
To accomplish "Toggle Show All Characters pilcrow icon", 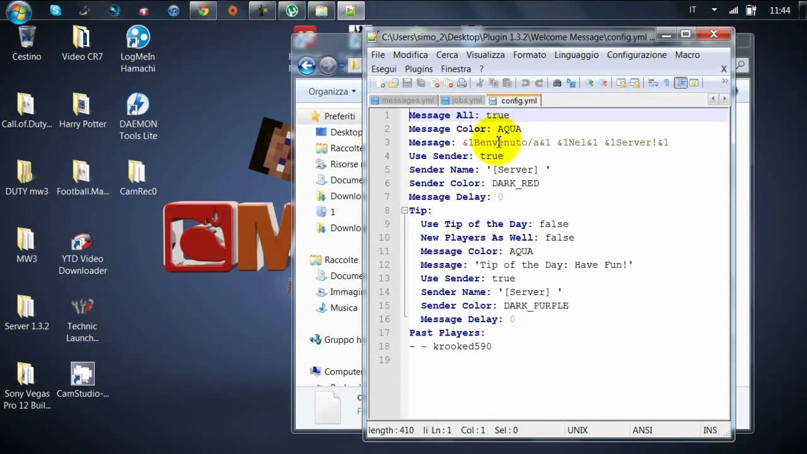I will click(x=666, y=83).
